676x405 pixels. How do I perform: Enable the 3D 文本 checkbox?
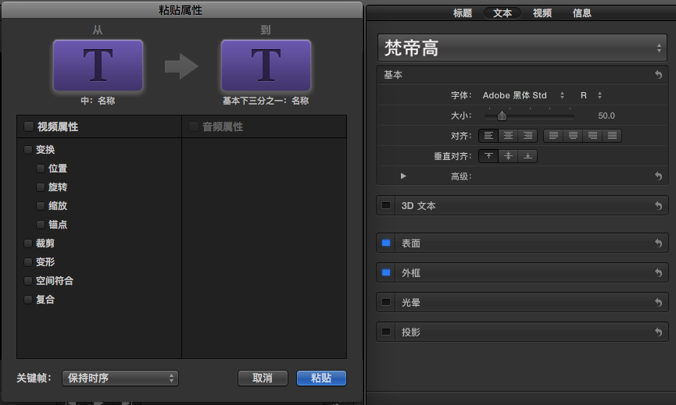coord(386,205)
